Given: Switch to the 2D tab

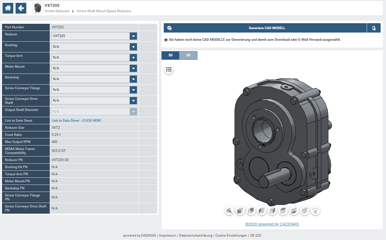Looking at the screenshot, I should click(x=188, y=55).
